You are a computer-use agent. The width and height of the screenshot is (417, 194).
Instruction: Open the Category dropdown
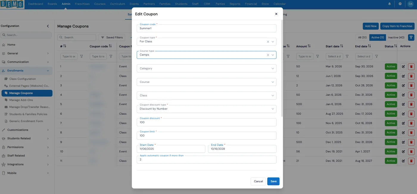(206, 68)
